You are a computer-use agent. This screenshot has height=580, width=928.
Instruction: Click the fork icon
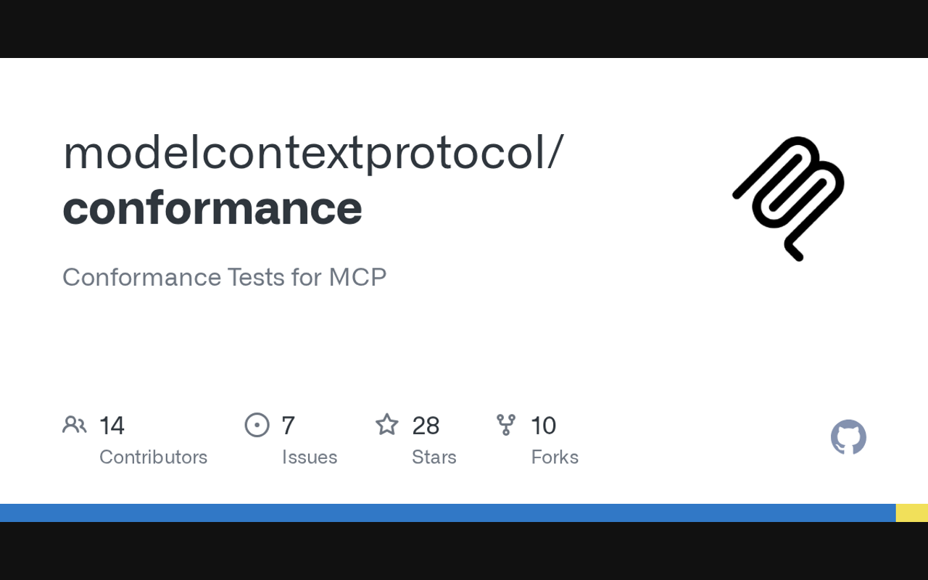506,425
